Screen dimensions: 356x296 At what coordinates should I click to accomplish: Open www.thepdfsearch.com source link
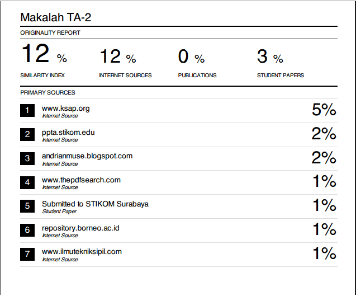[x=81, y=180]
